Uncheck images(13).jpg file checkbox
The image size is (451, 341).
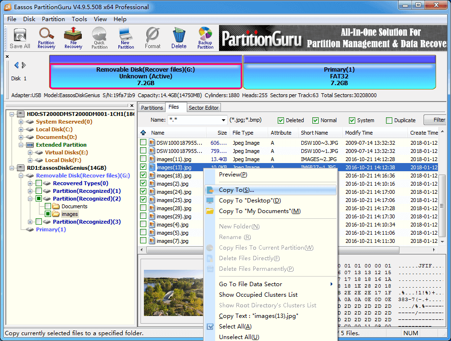point(143,167)
